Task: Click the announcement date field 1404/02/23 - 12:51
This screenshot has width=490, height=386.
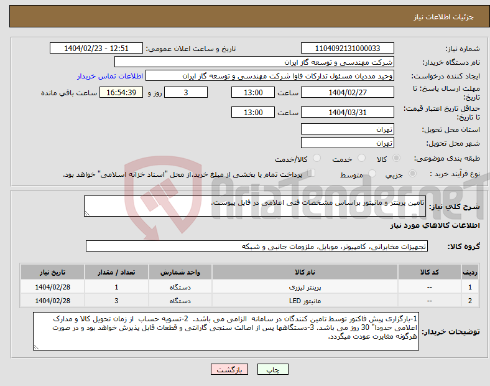Action: (x=96, y=48)
